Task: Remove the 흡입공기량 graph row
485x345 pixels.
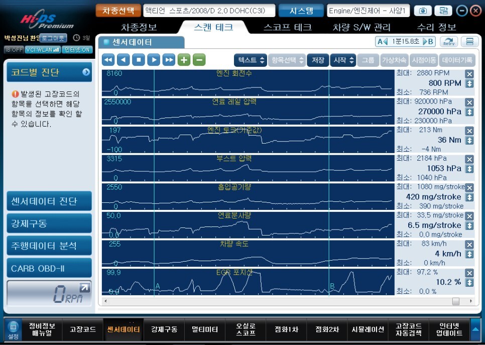Action: tap(469, 188)
